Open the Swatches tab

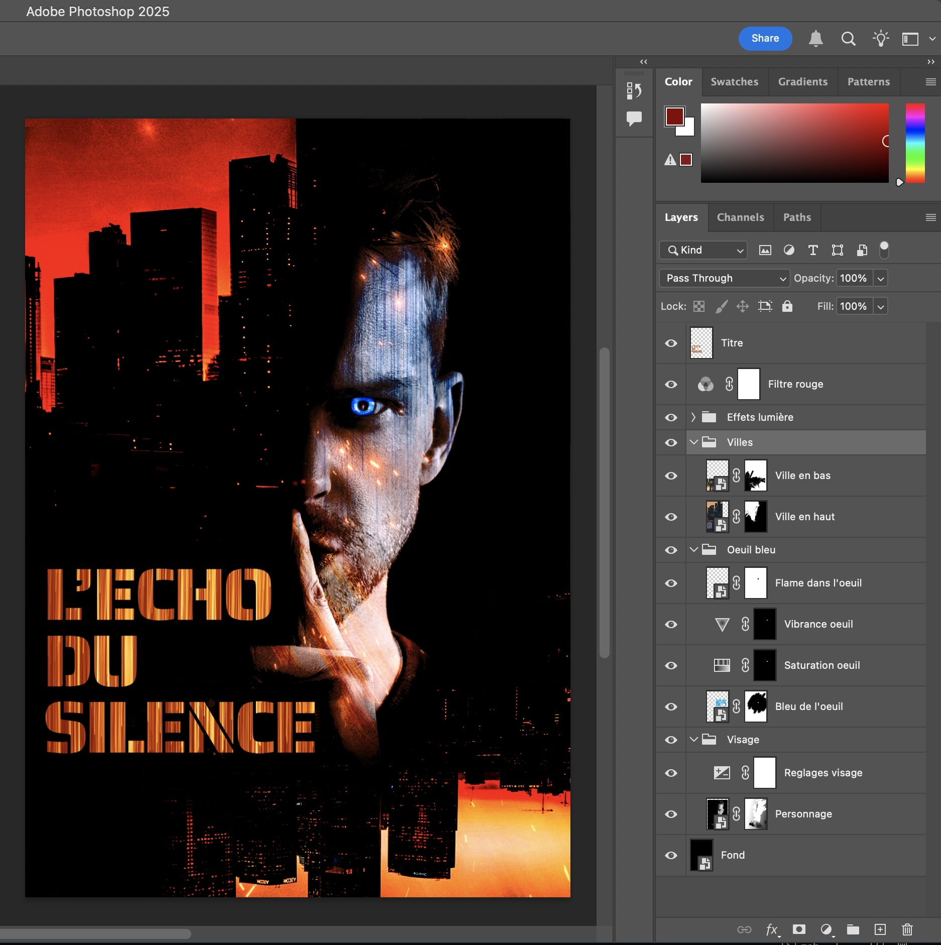coord(734,82)
